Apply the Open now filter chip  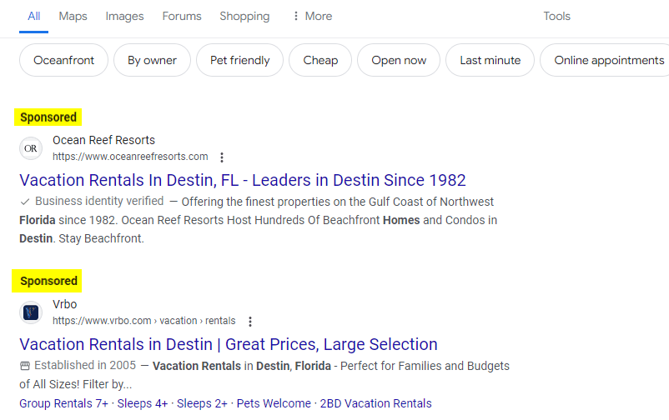coord(399,60)
